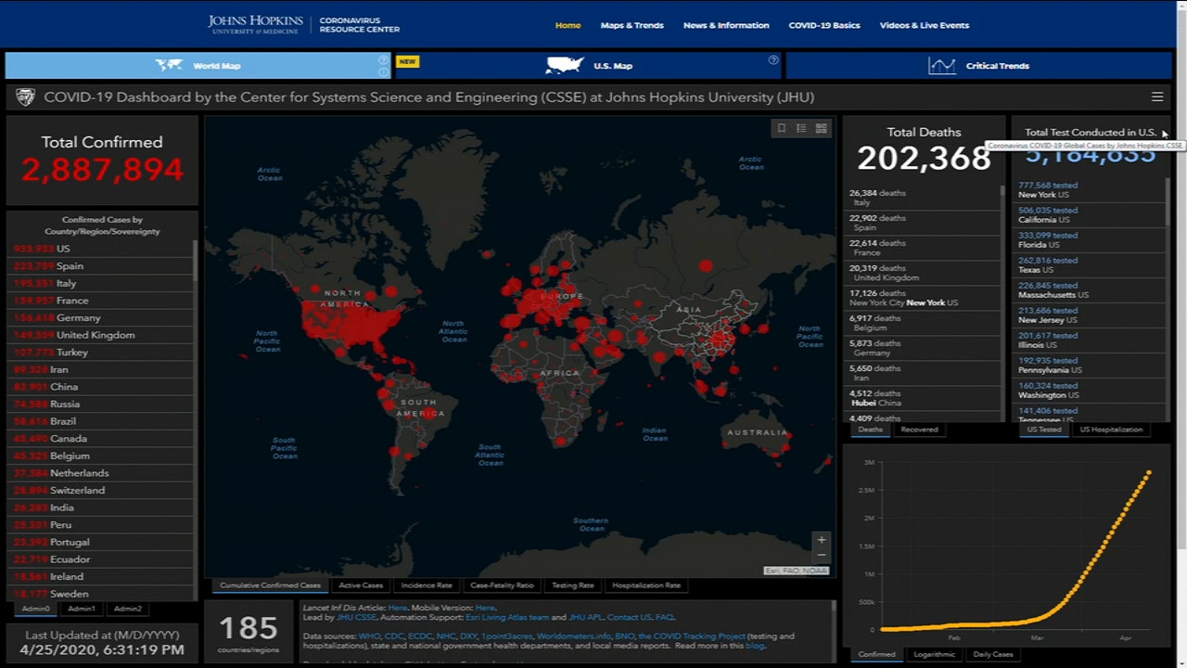
Task: Open the basemap gallery grid icon
Action: point(822,128)
